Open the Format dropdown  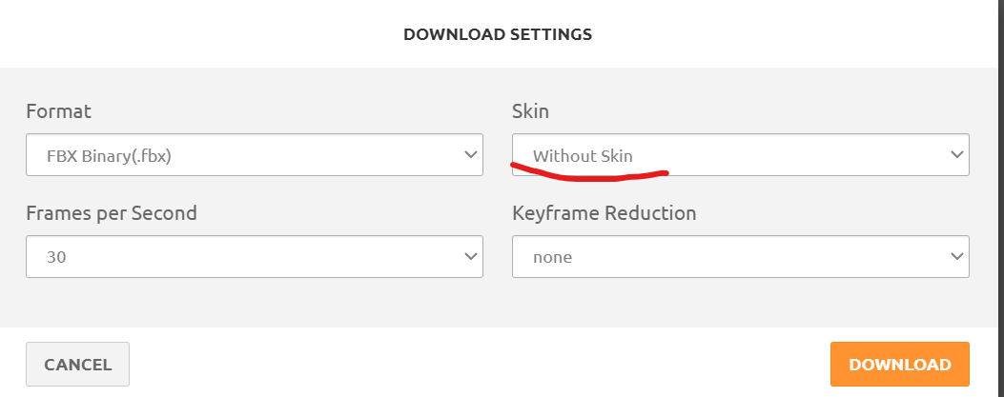(254, 154)
